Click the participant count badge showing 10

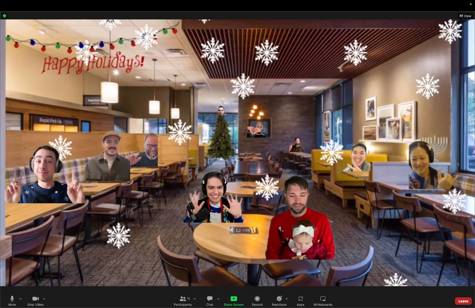(x=188, y=299)
